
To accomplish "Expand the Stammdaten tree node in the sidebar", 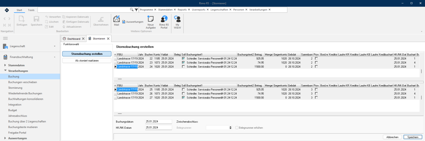I will pos(6,65).
